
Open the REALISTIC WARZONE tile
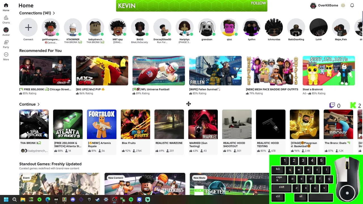(169, 124)
